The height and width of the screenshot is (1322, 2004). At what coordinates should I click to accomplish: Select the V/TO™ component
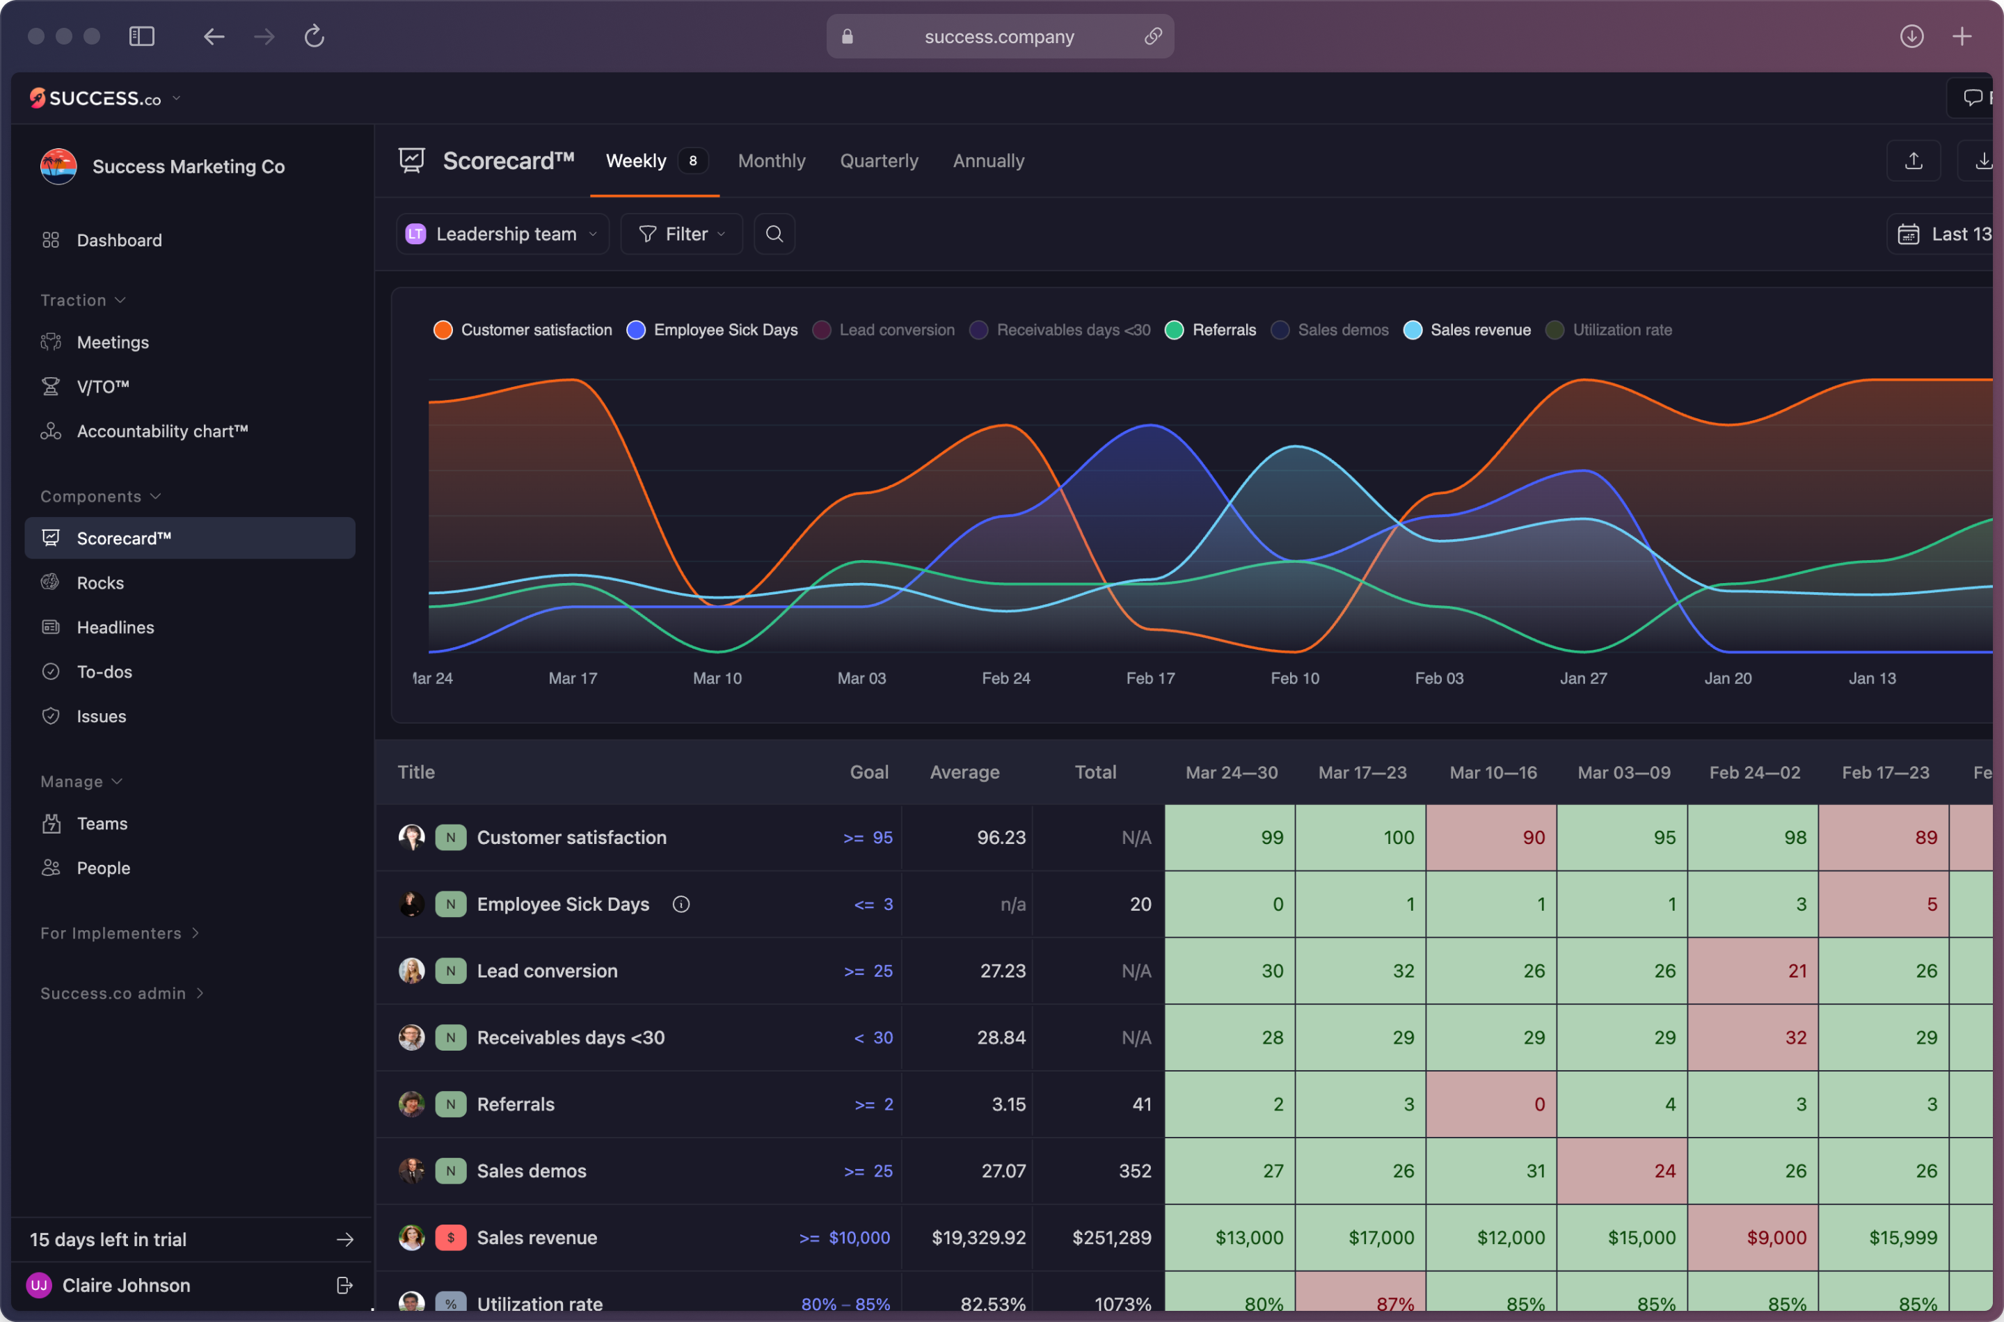(103, 386)
